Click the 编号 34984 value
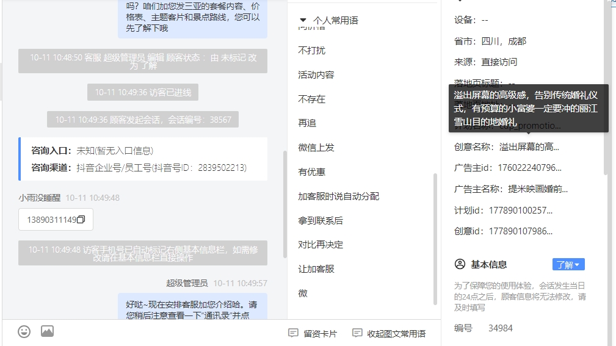Screen dimensions: 616x346 500,328
